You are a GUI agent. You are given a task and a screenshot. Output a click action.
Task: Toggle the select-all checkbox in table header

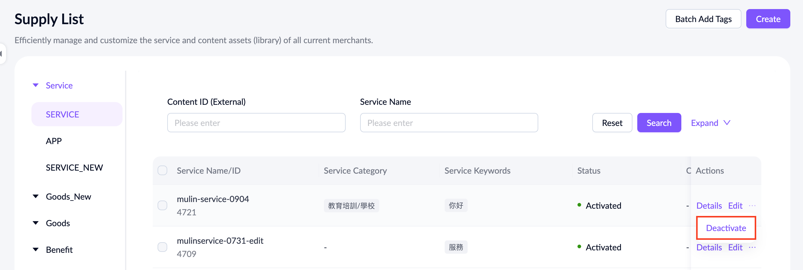coord(162,171)
